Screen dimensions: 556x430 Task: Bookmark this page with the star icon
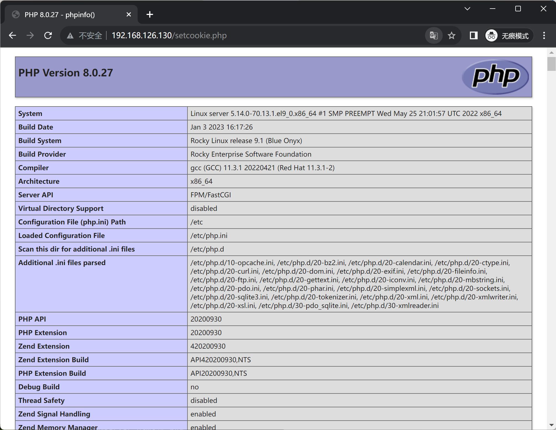pyautogui.click(x=452, y=35)
